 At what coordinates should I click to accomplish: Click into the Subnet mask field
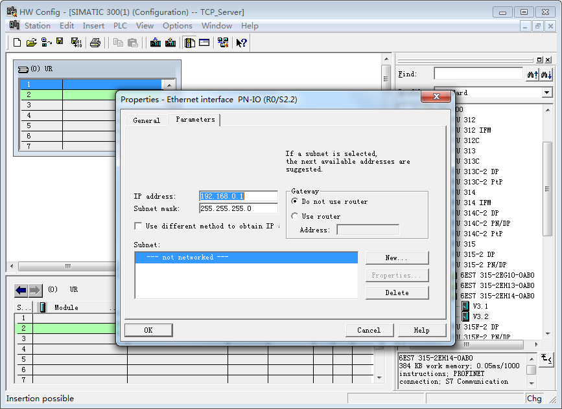click(238, 208)
